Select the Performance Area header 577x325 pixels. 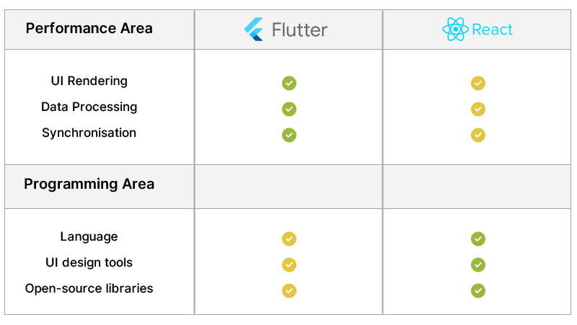pos(89,29)
